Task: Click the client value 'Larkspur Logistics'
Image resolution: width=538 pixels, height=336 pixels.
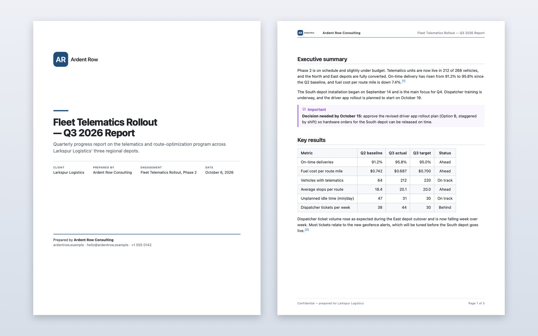Action: click(69, 172)
